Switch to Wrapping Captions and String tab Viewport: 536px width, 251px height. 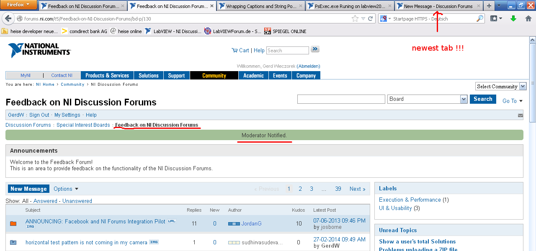[x=260, y=6]
